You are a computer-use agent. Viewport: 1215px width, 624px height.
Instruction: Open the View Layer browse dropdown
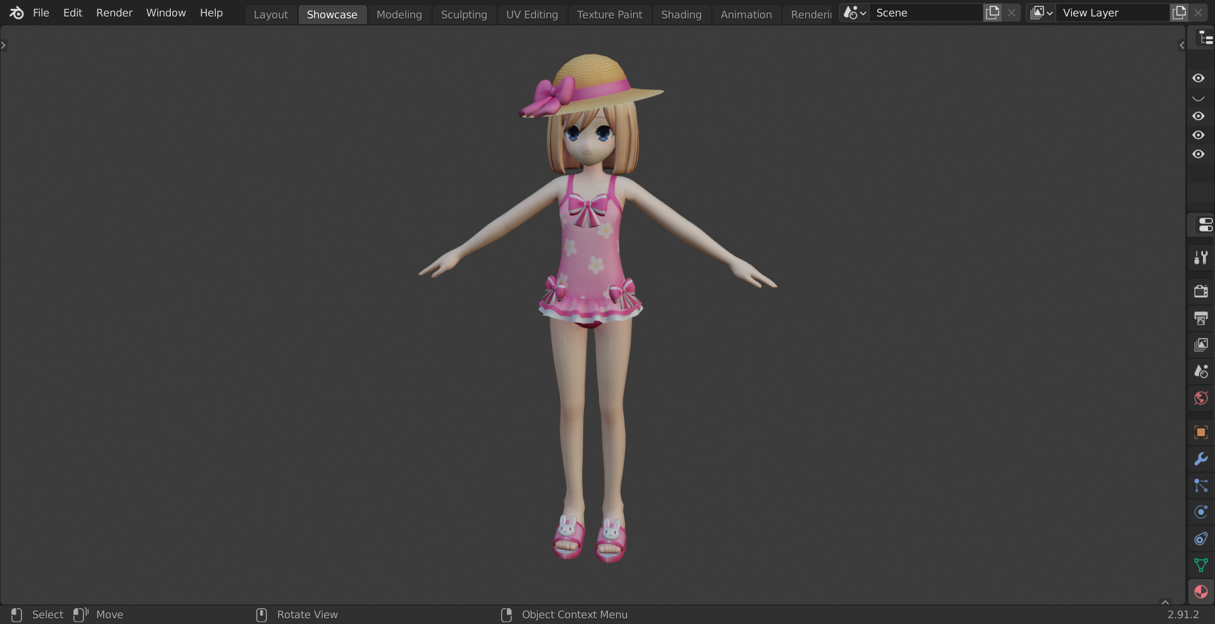1041,13
